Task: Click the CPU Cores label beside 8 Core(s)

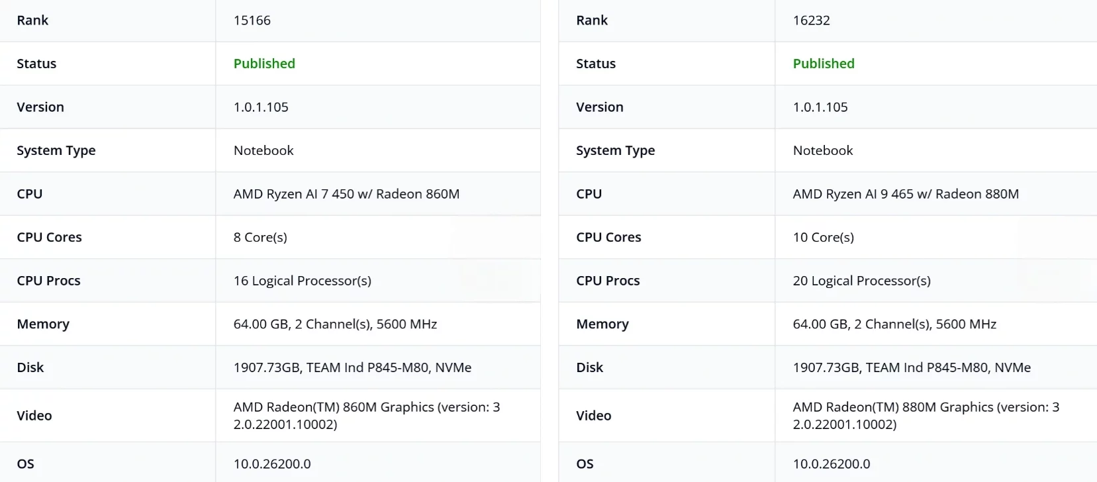Action: coord(50,237)
